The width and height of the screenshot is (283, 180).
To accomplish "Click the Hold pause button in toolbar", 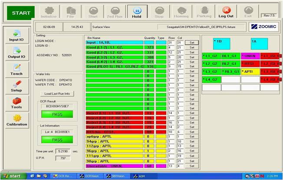I will [137, 12].
